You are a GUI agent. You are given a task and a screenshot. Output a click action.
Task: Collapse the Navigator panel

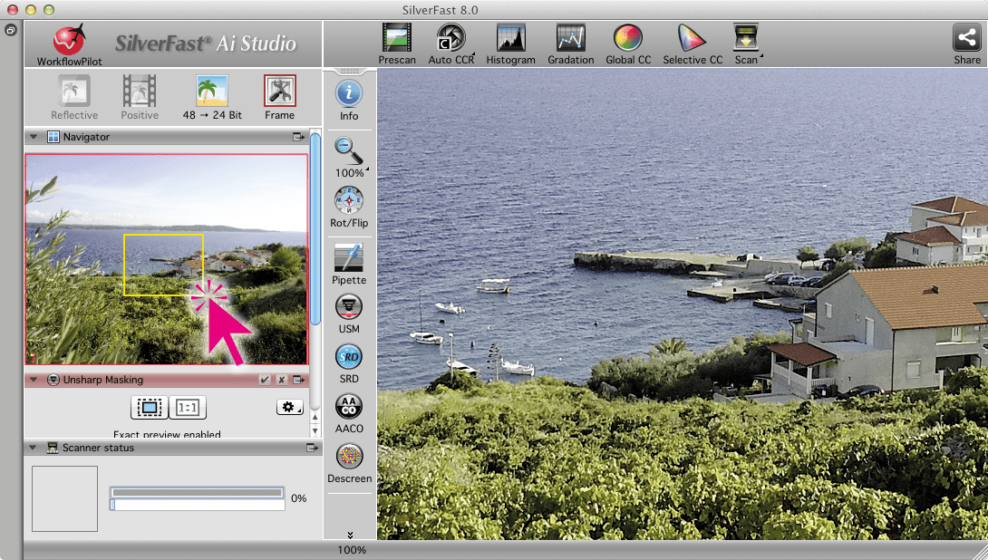34,137
